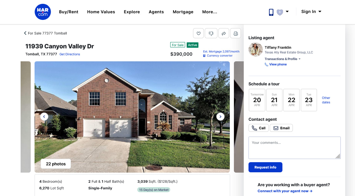Select tour date Tomorrow 20 Apr

pyautogui.click(x=257, y=100)
